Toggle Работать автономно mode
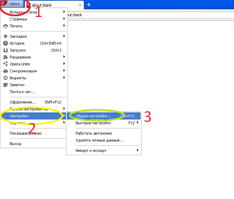This screenshot has height=199, width=234. pos(94,133)
